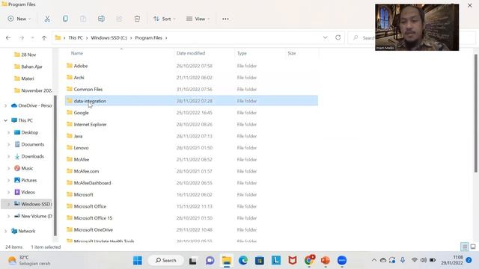Switch to large thumbnails view icon

[x=473, y=247]
